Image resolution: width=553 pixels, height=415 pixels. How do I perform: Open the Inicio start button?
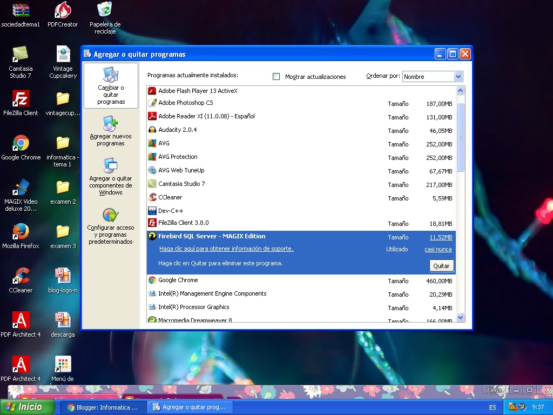pyautogui.click(x=27, y=407)
